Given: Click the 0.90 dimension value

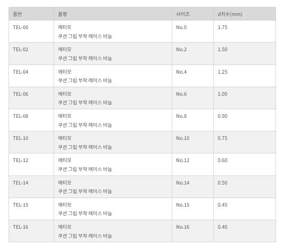Looking at the screenshot, I should tap(222, 116).
